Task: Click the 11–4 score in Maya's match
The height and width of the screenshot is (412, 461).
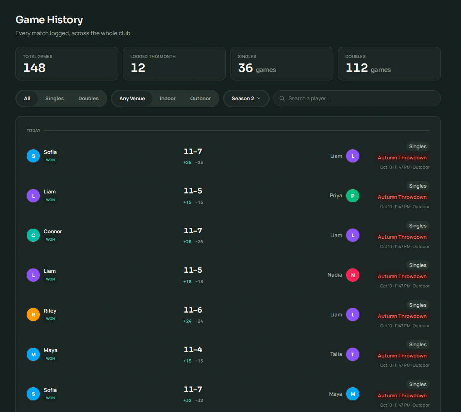Action: point(193,349)
